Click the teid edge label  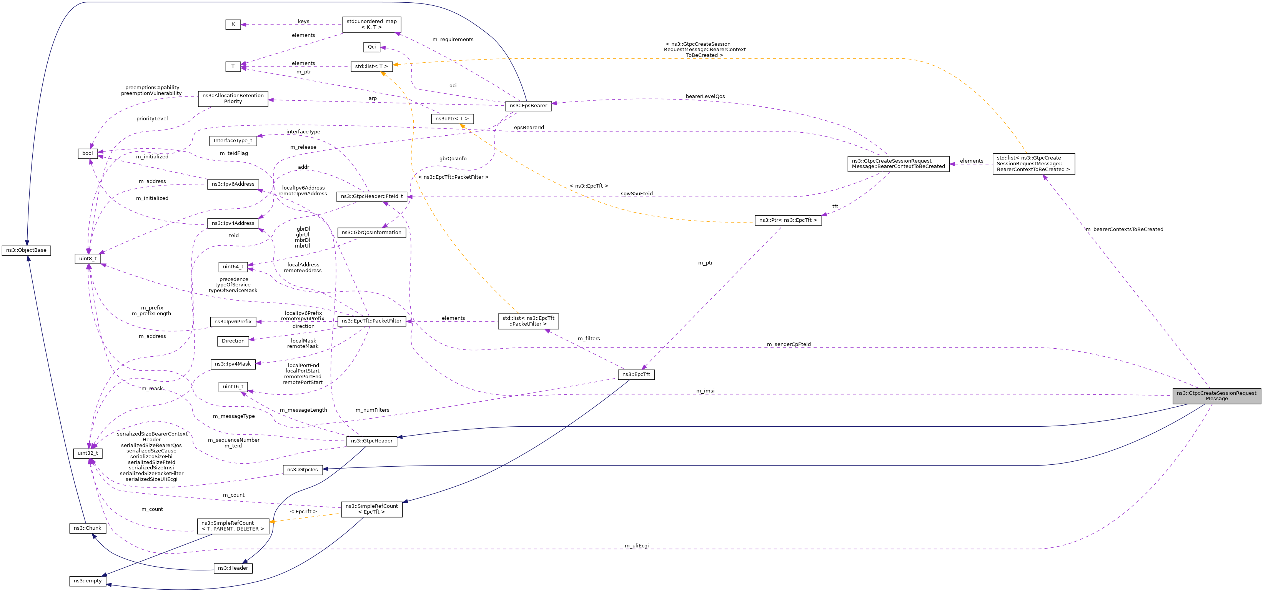click(x=234, y=236)
